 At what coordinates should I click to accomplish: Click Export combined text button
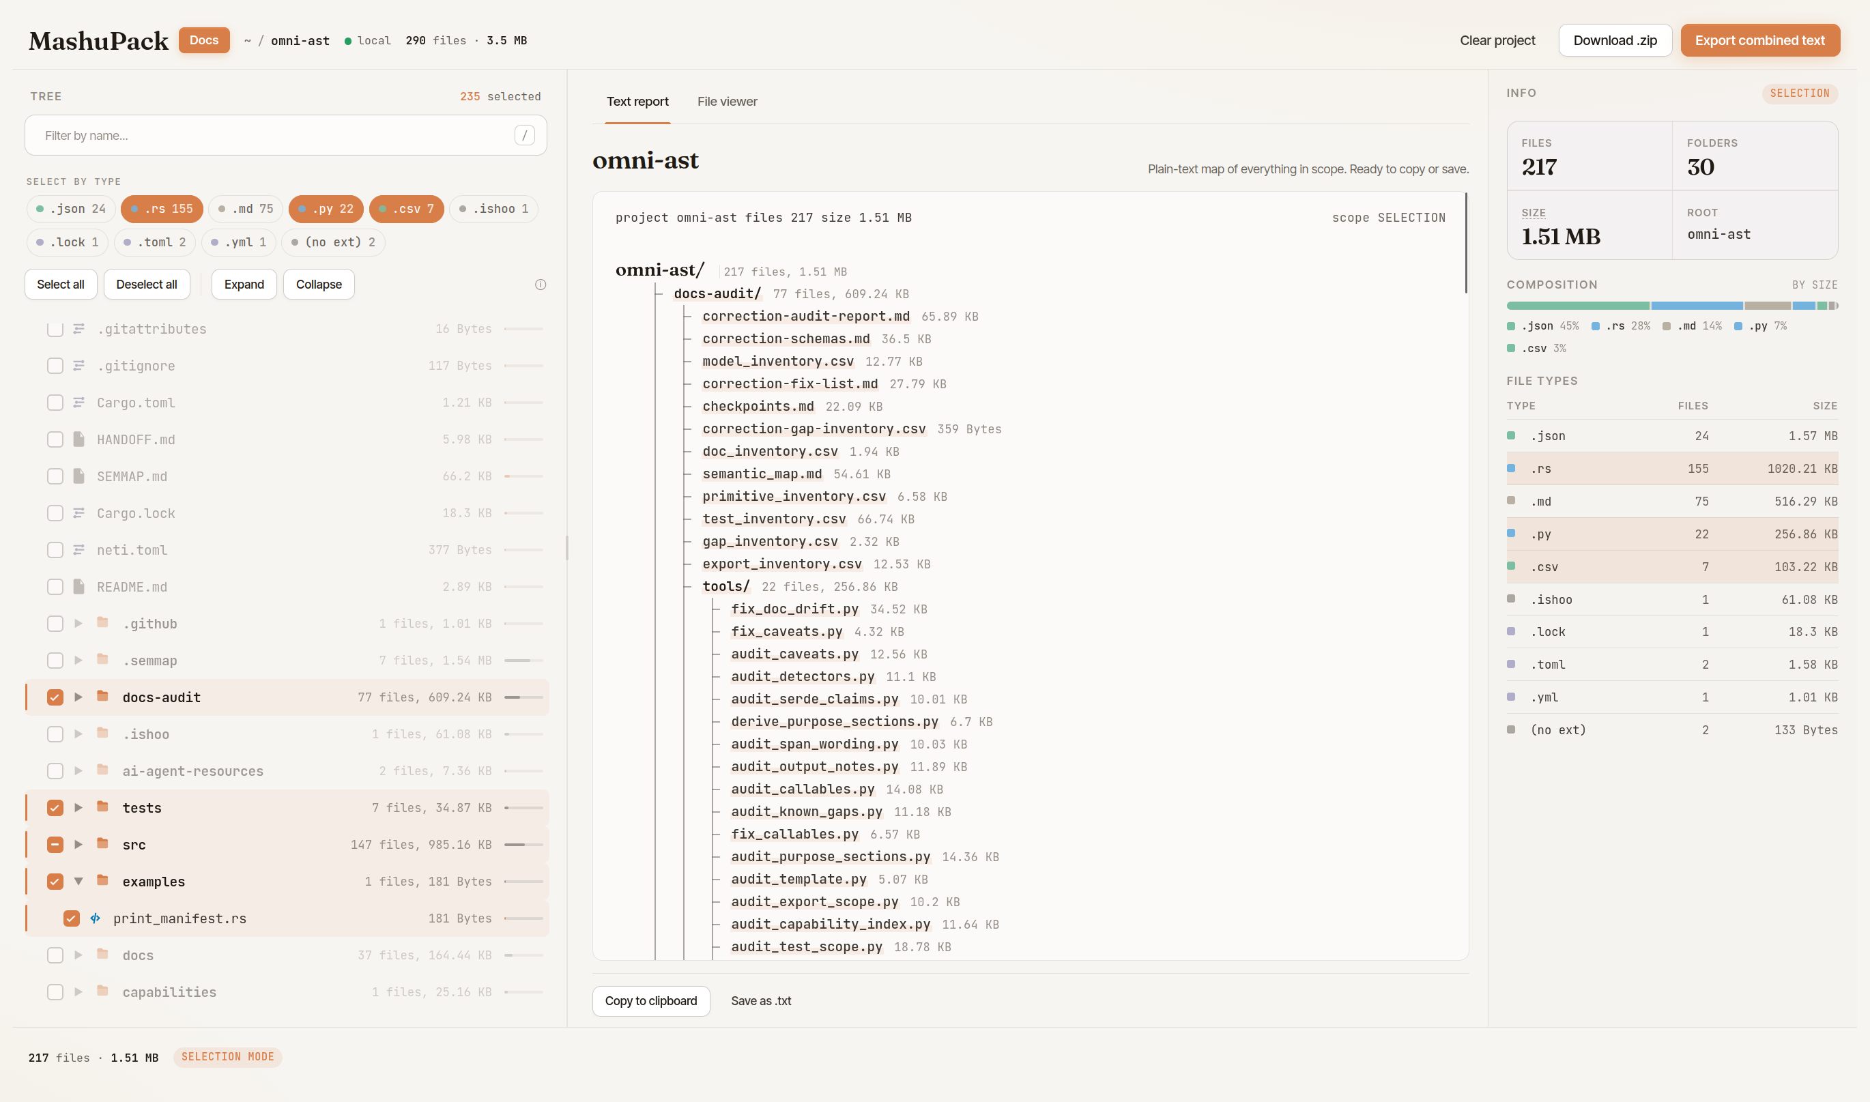1759,40
